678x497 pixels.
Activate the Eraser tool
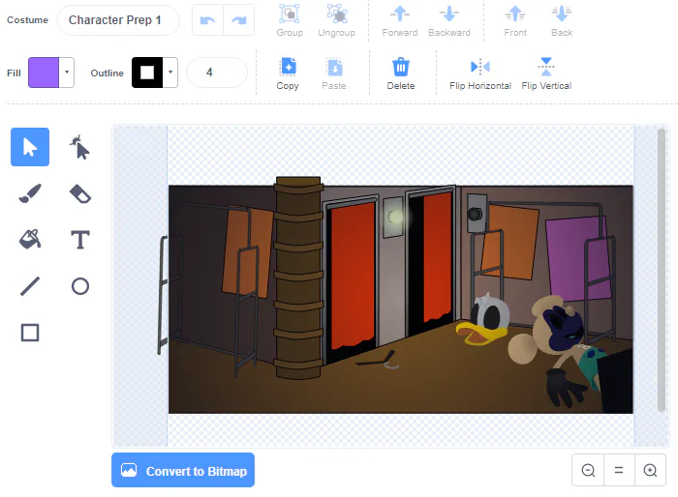point(80,193)
